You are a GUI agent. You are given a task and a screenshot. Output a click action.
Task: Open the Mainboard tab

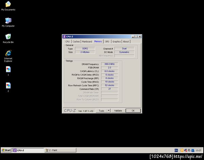[x=87, y=42]
